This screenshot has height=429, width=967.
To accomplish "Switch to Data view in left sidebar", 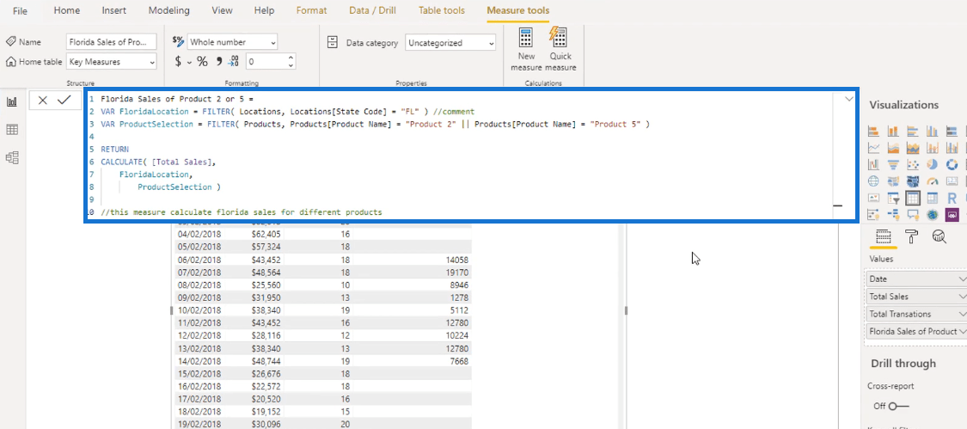I will click(x=12, y=130).
